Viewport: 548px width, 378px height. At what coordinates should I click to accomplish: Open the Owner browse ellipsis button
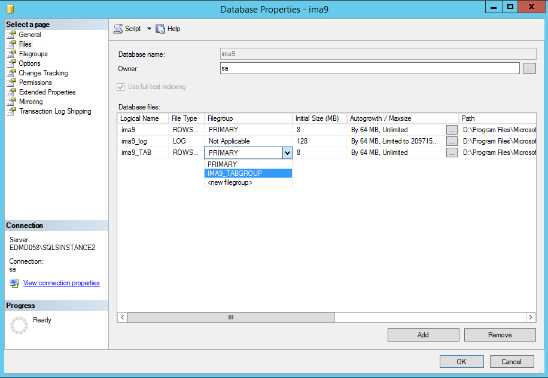tap(529, 68)
